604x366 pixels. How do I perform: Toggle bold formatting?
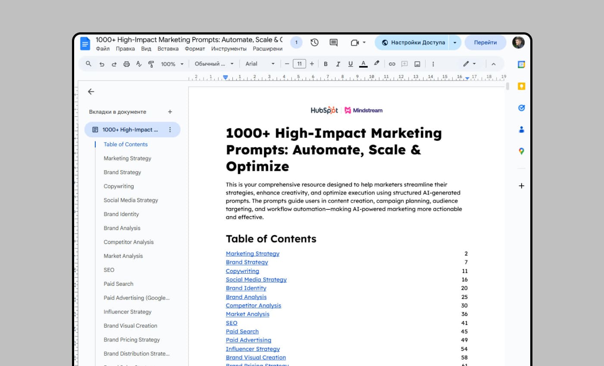click(x=325, y=63)
